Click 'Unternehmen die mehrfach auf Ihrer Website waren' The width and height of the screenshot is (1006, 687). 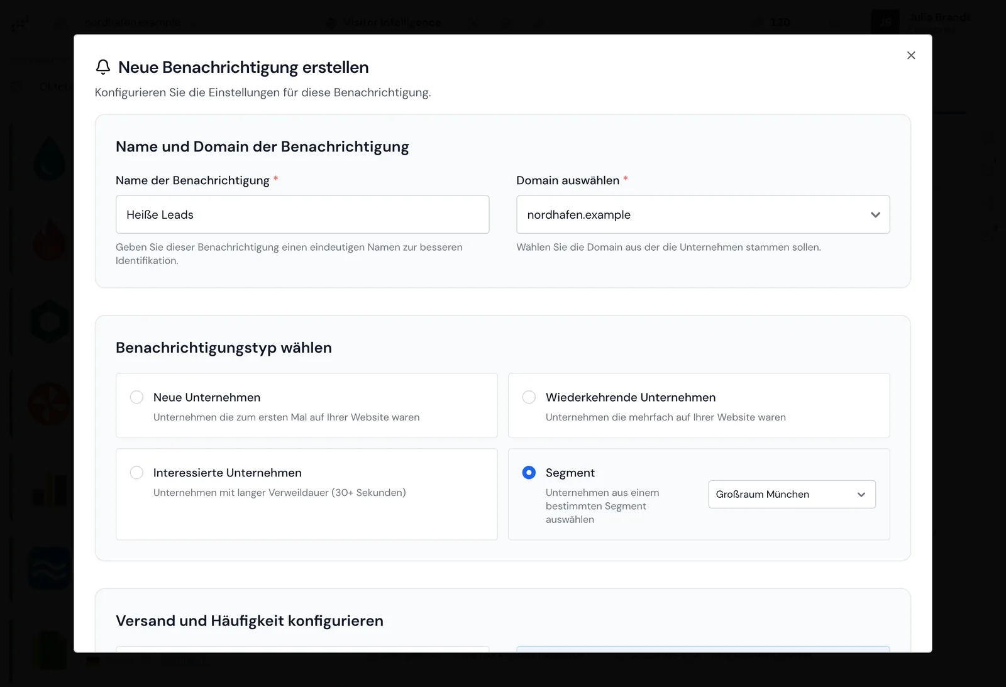pyautogui.click(x=666, y=417)
